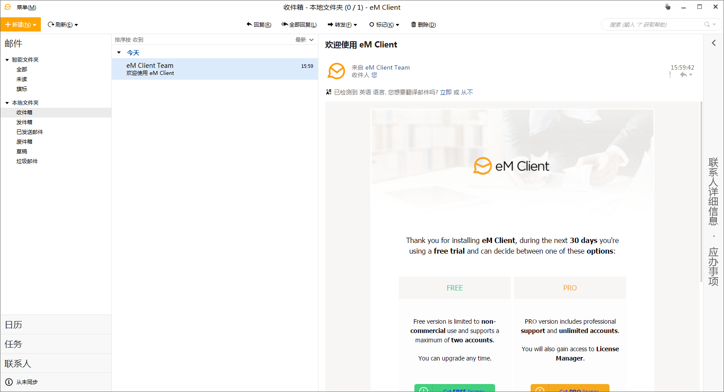Screen dimensions: 724x392
Task: Click sender name eM Client Team
Action: (387, 68)
